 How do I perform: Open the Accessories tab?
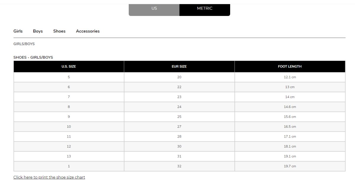88,31
